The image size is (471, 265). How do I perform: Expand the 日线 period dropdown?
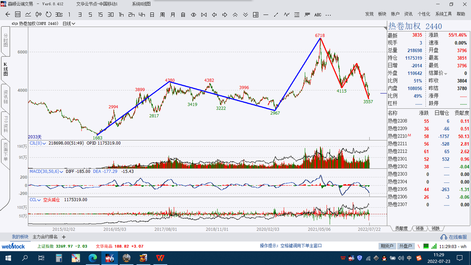[x=69, y=24]
